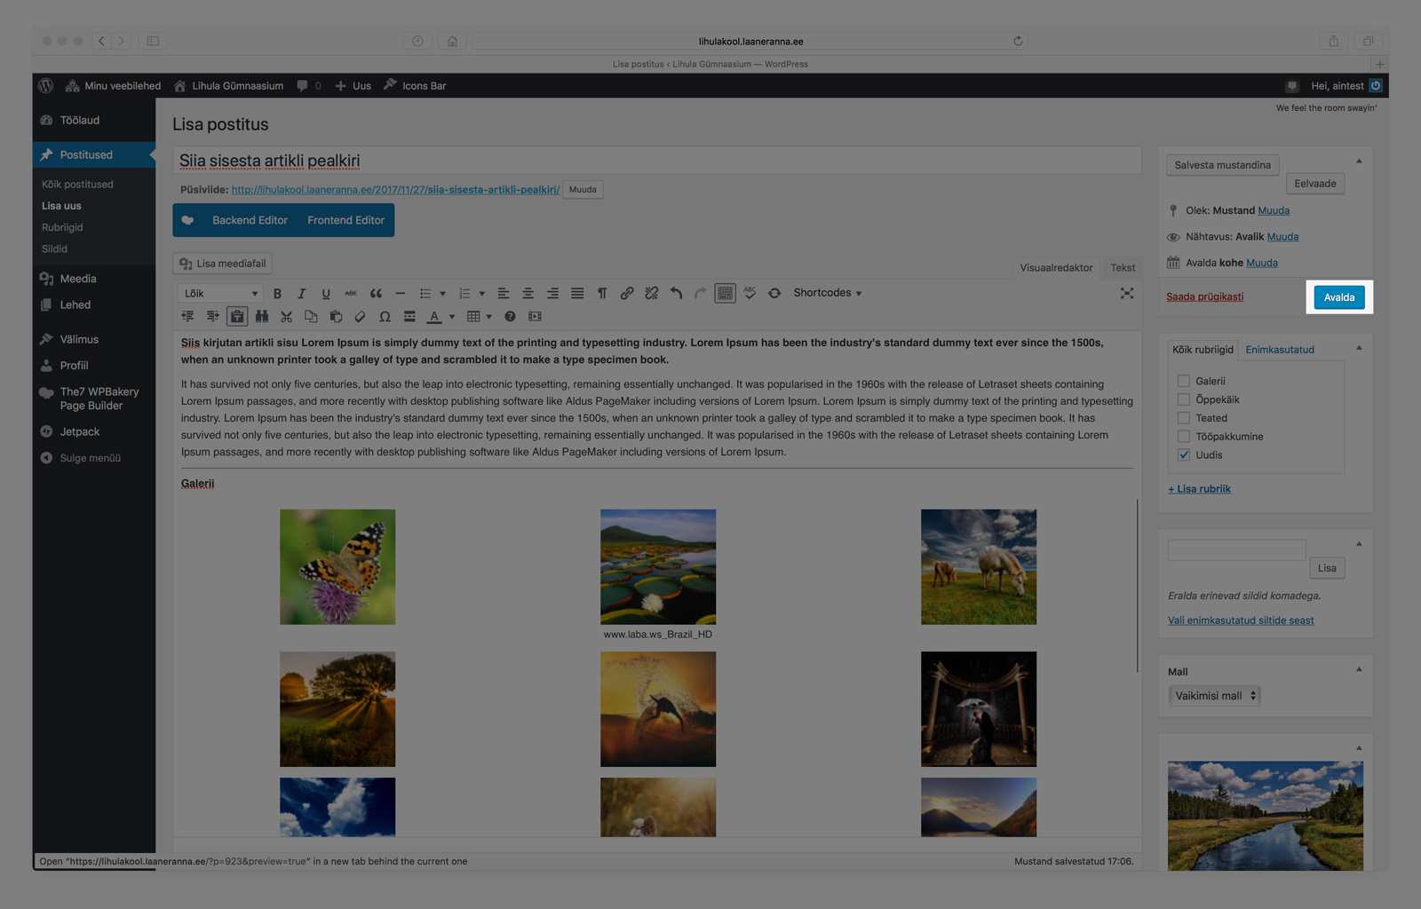Click the find and replace binoculars icon
The width and height of the screenshot is (1421, 909).
[x=261, y=317]
